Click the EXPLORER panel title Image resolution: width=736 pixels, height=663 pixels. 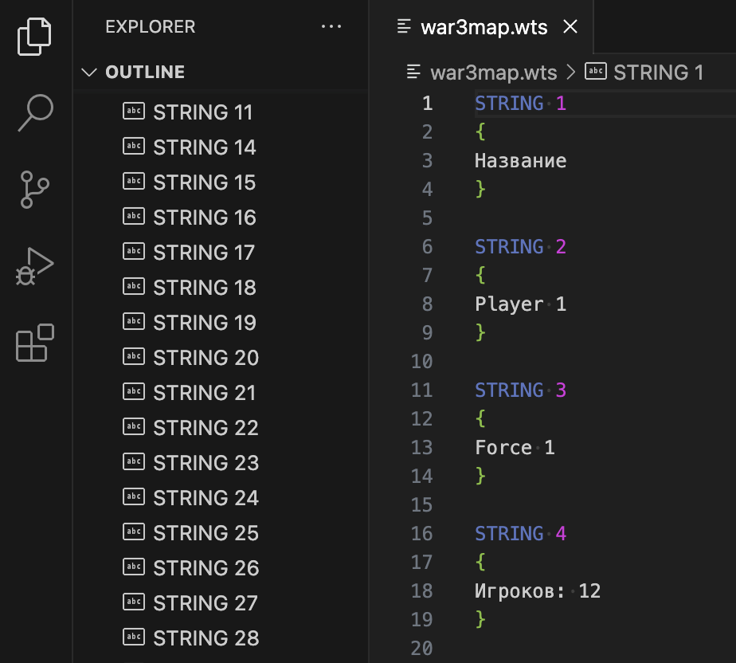tap(150, 26)
